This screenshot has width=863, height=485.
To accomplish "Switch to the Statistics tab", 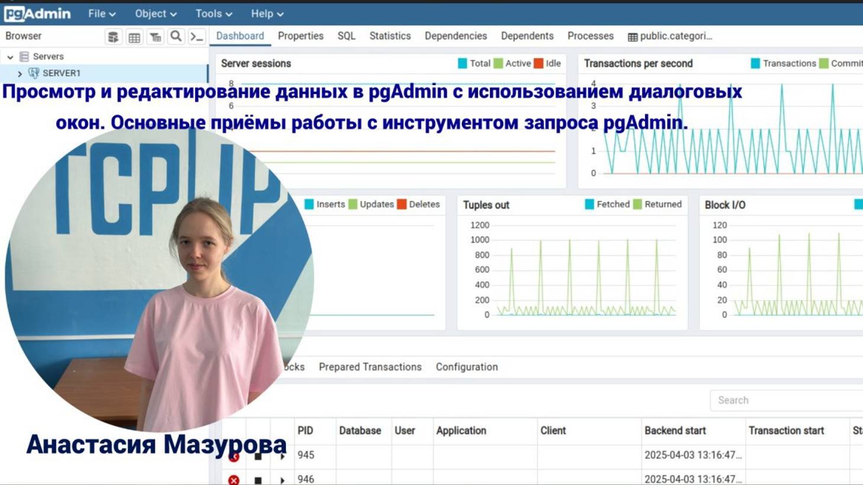I will [x=390, y=36].
